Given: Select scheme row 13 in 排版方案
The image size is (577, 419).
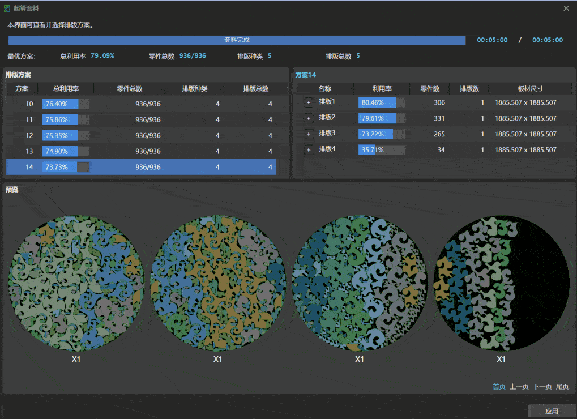Looking at the screenshot, I should coord(142,151).
